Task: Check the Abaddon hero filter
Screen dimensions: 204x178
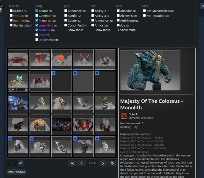Action: pos(118,11)
